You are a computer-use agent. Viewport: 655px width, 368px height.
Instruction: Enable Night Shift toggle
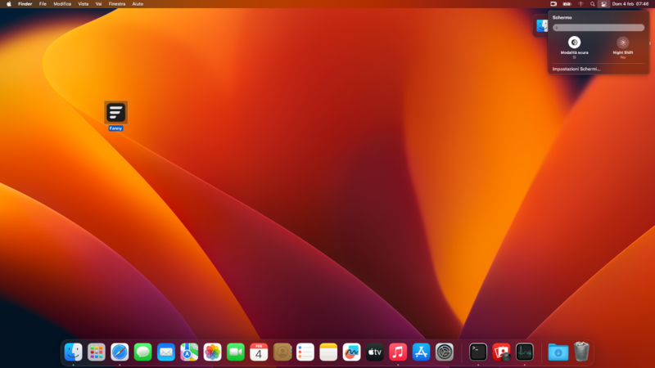[622, 42]
